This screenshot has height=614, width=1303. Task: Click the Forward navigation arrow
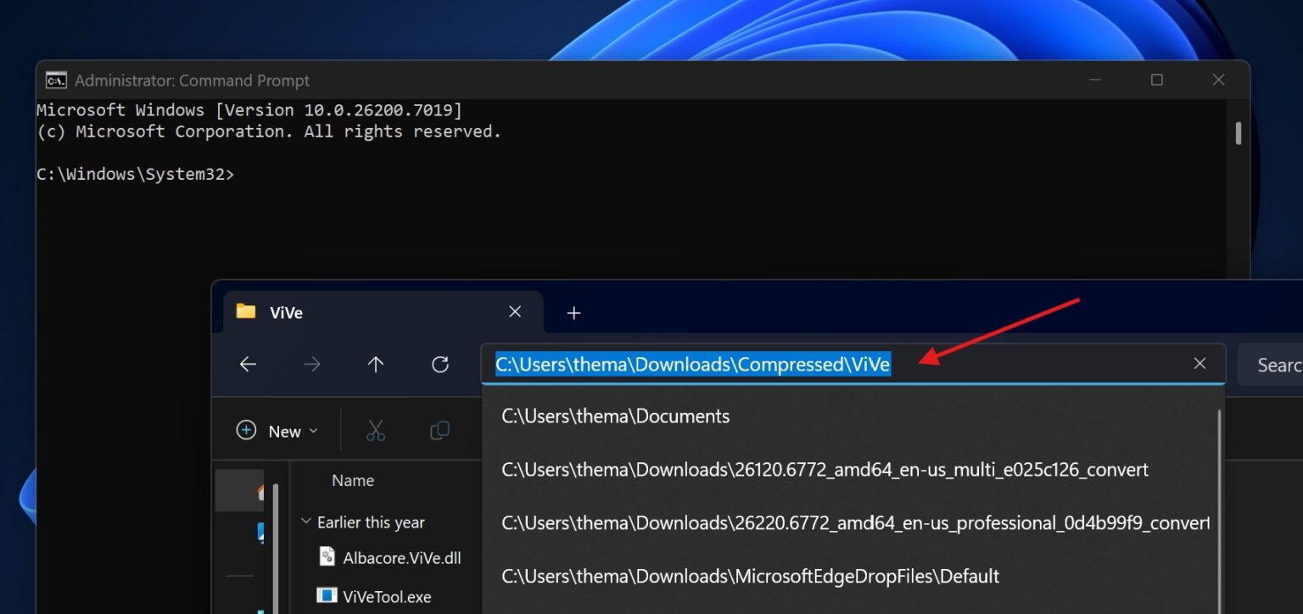(x=310, y=364)
